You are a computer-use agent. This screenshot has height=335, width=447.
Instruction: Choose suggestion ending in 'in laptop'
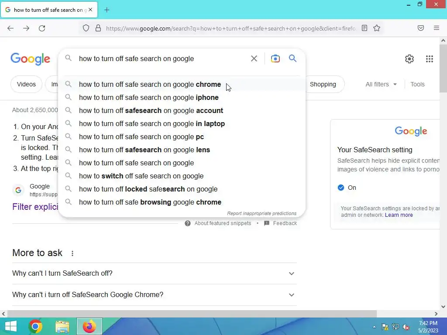pyautogui.click(x=182, y=123)
